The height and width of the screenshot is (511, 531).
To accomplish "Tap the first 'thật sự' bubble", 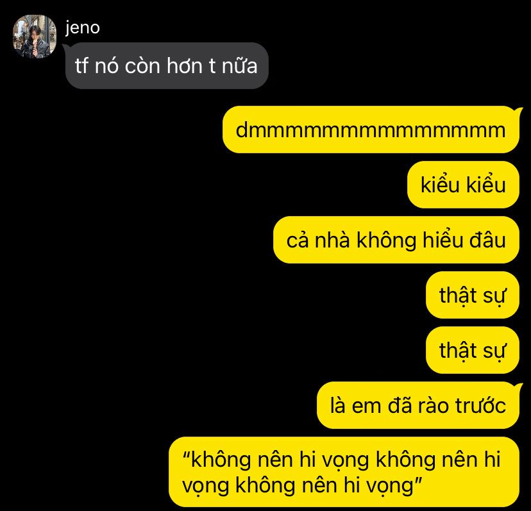I will click(x=473, y=295).
